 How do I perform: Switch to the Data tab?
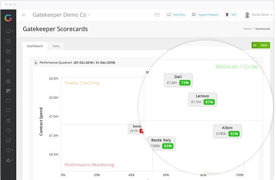tap(56, 46)
